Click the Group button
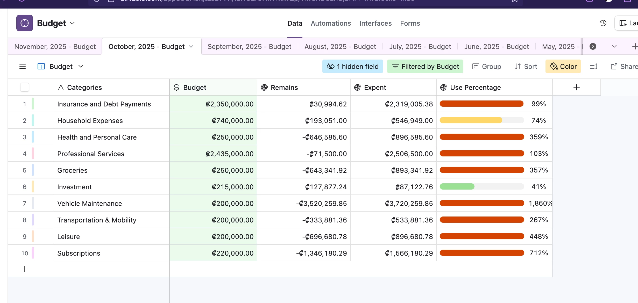The height and width of the screenshot is (303, 638). tap(486, 67)
